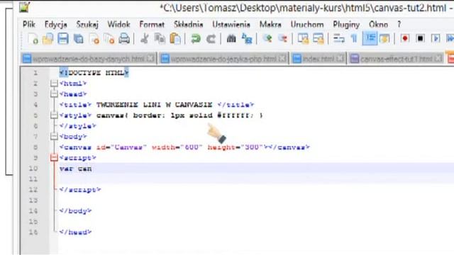Image resolution: width=454 pixels, height=255 pixels.
Task: Open user-defined language dialog icon
Action: [384, 38]
